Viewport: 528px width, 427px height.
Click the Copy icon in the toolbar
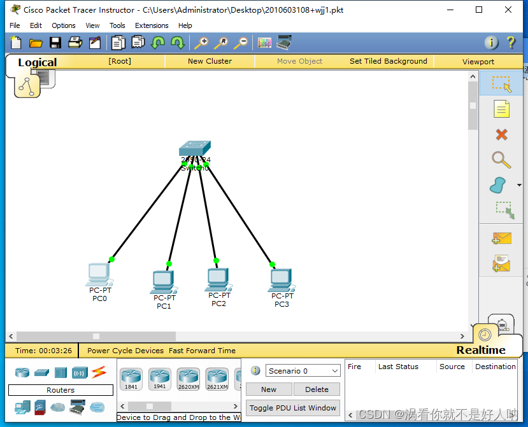(x=118, y=43)
